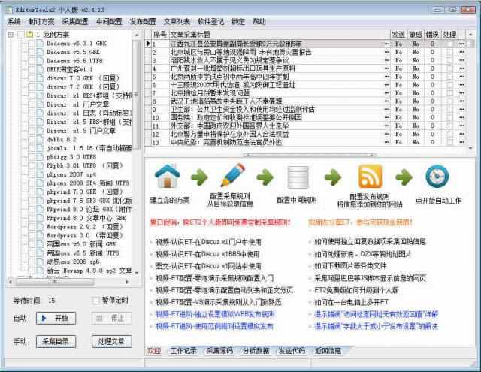Tick the 处理 checkbox in article row 4
The image size is (481, 372).
point(449,68)
